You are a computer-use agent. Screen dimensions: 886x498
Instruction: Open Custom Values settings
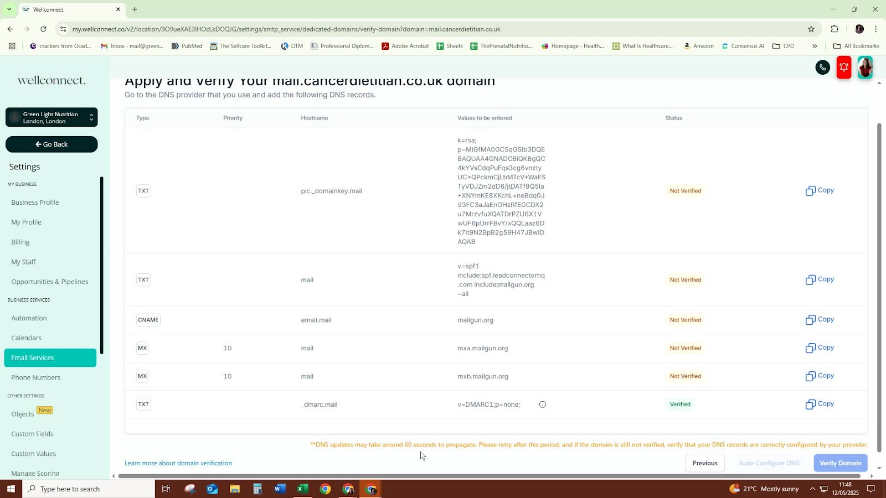(x=33, y=454)
